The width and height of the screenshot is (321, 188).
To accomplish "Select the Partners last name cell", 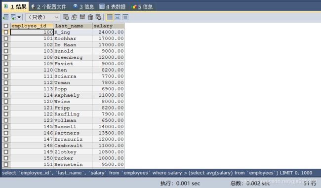I will click(73, 133).
